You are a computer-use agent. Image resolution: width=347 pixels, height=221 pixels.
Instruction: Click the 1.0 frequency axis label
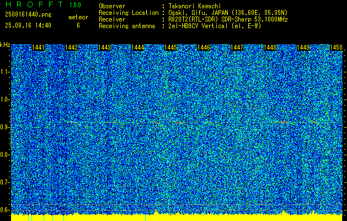4,100
